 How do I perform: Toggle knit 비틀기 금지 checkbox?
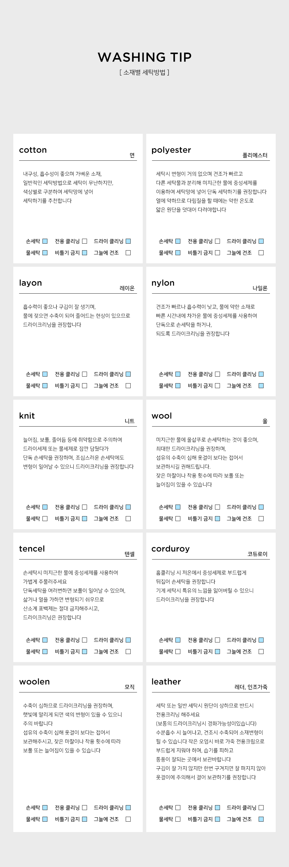[x=85, y=518]
